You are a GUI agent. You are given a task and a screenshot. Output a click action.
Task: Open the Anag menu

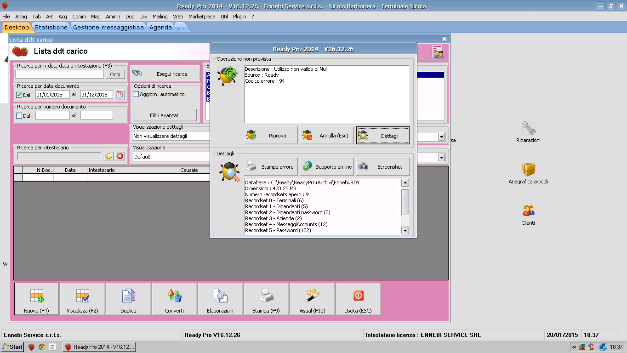coord(21,17)
